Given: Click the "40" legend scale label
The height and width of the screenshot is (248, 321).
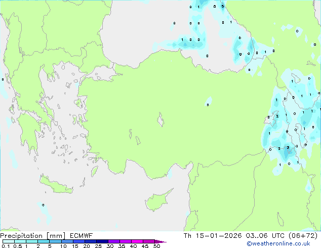Looking at the screenshot, I should [x=133, y=246].
